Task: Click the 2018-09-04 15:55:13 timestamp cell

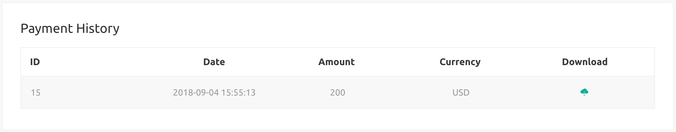Action: click(x=214, y=93)
